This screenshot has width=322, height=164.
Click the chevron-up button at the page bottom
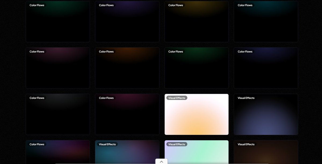point(161,162)
